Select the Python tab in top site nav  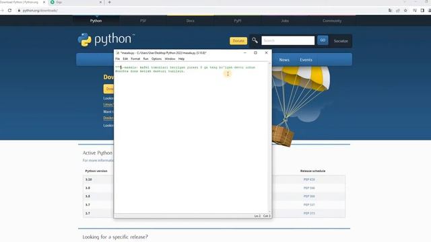coord(96,21)
